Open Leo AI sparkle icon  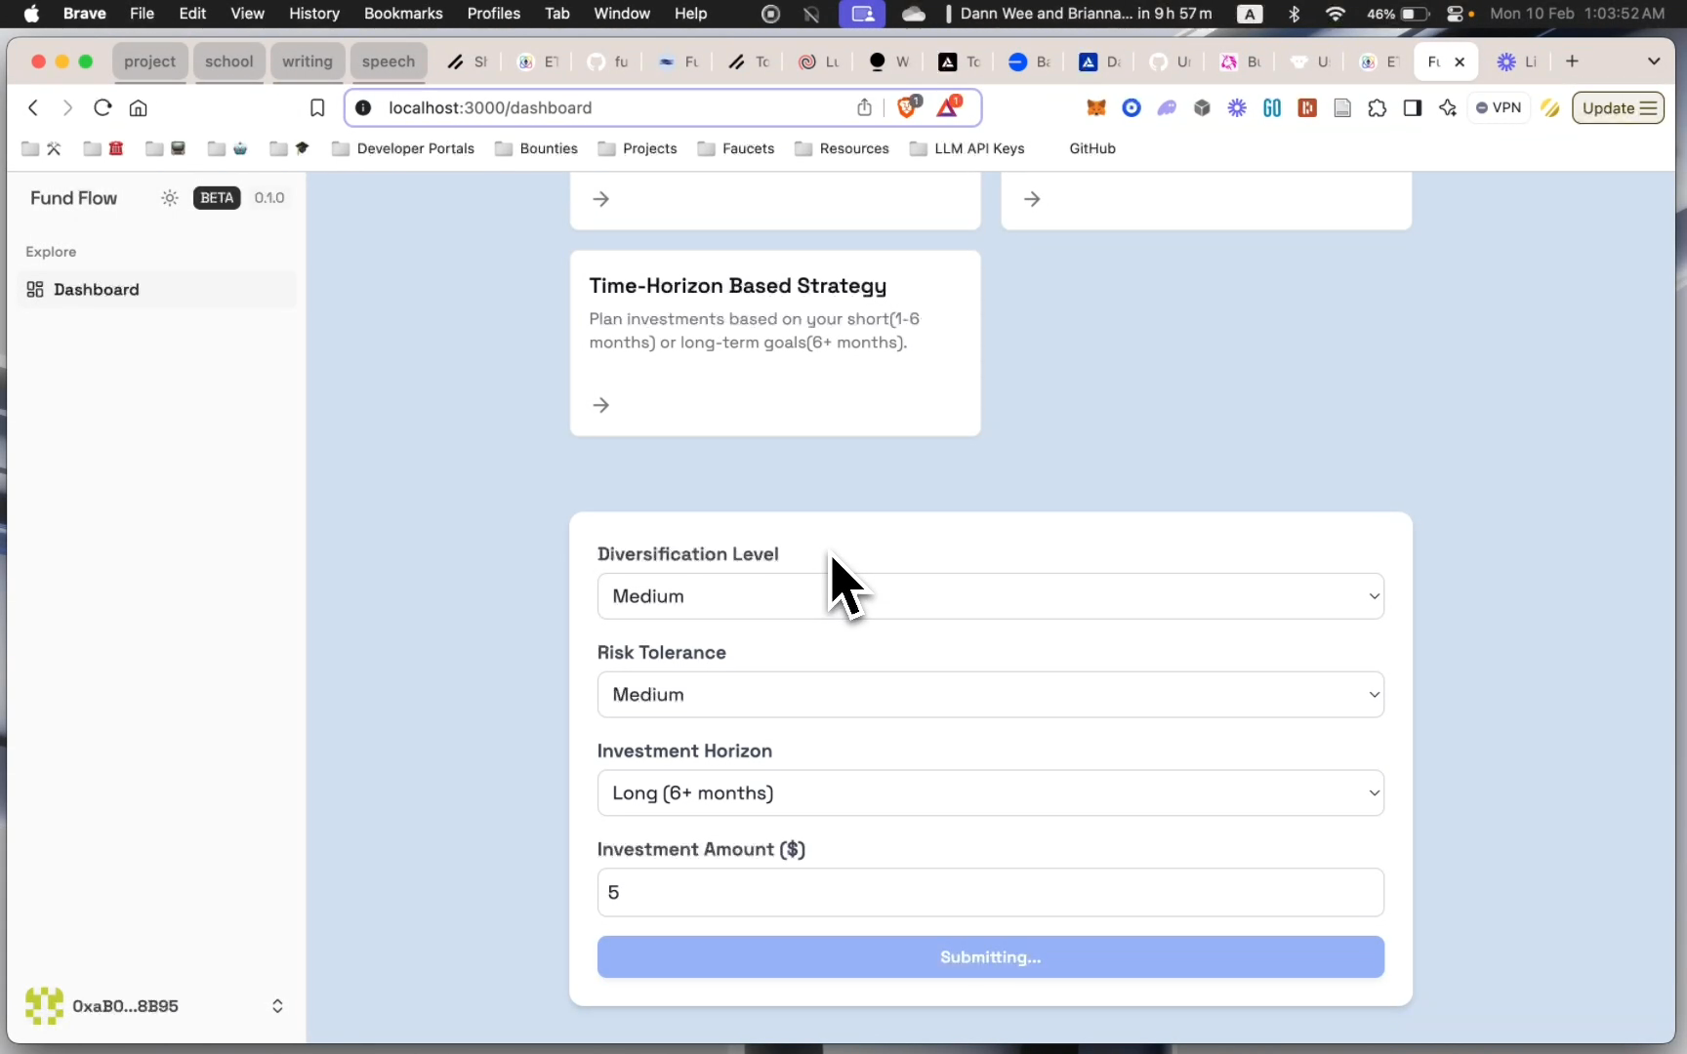click(x=1448, y=107)
